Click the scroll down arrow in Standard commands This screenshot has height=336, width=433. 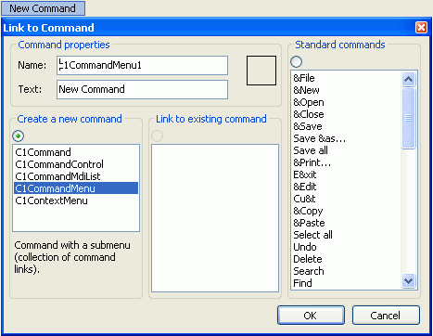coord(408,281)
